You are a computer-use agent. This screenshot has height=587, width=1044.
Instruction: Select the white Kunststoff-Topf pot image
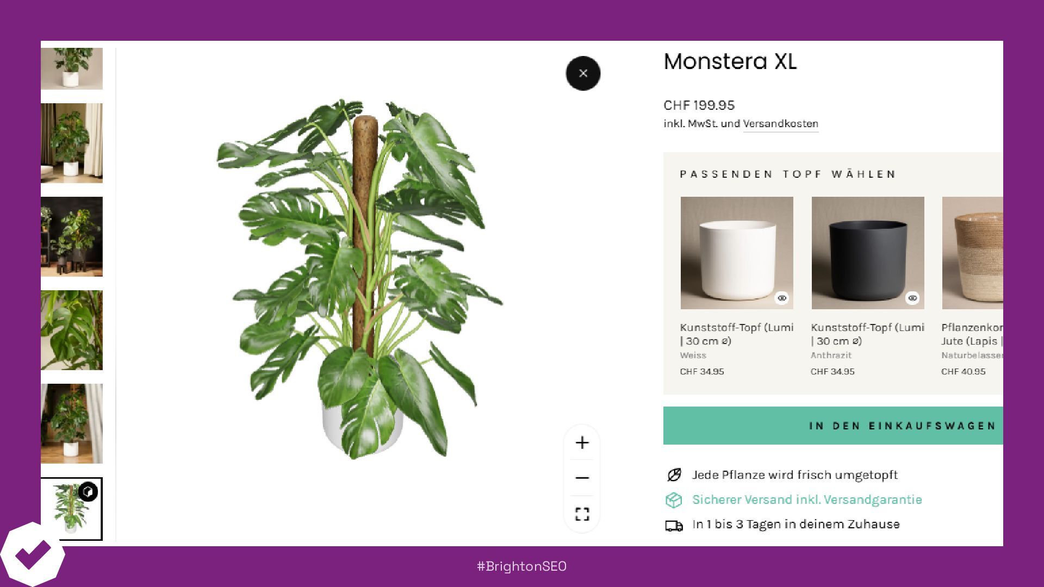737,253
